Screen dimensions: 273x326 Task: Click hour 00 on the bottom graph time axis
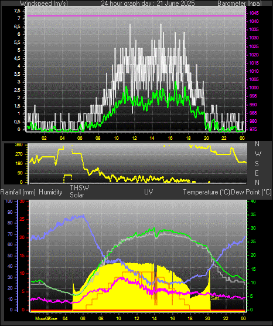tap(243, 318)
